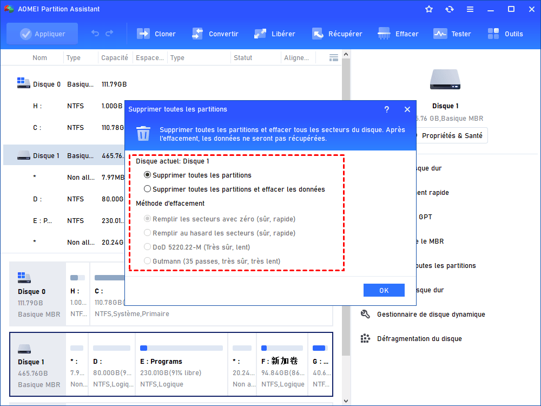
Task: Click the AOMEI app logo icon
Action: [x=9, y=9]
